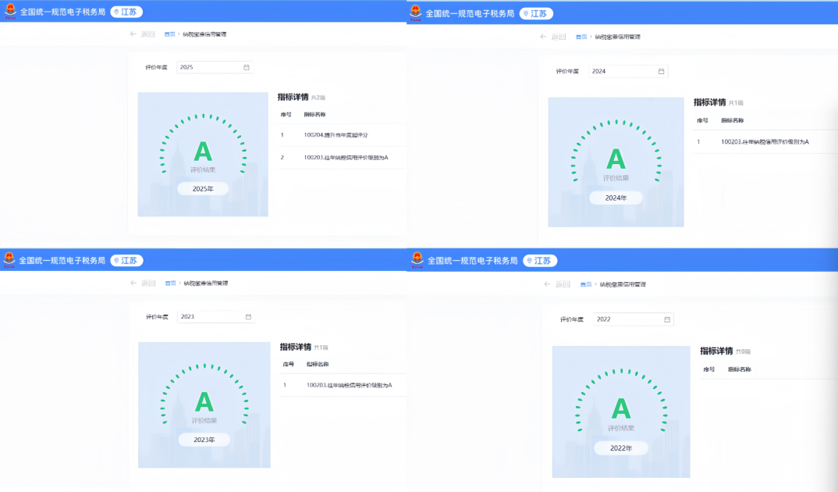Go to the 首页 breadcrumb in the 2025 panel
838x492 pixels.
coord(170,34)
